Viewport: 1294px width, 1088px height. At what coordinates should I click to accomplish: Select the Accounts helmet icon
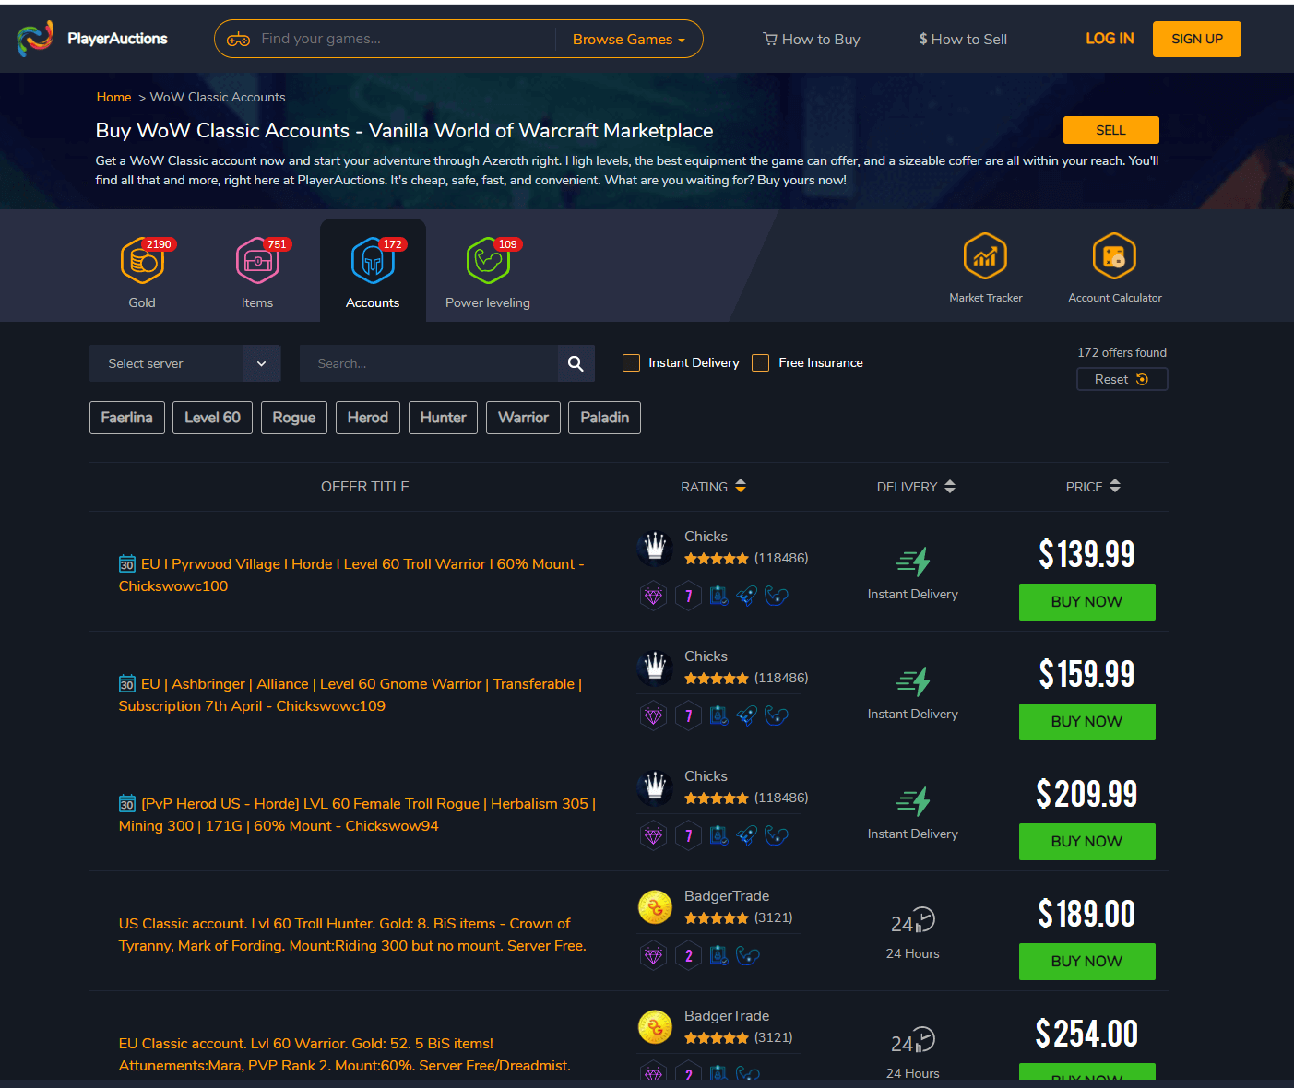(x=373, y=260)
